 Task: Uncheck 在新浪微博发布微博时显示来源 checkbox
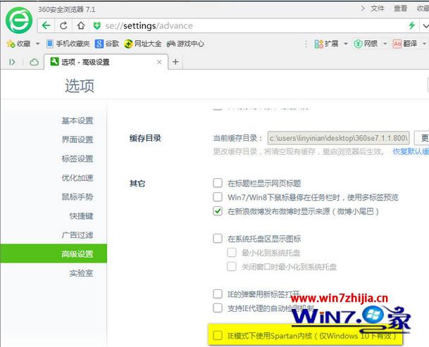tap(218, 211)
